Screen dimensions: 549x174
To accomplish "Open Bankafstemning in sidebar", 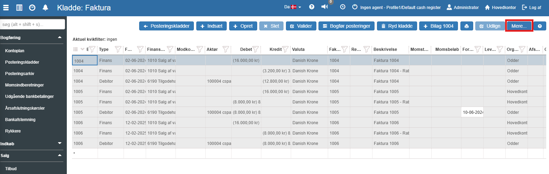I will pyautogui.click(x=20, y=120).
